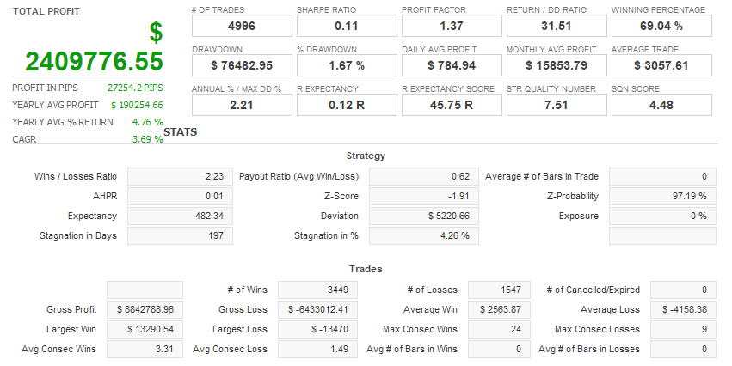Select the Daily Avg Profit value

point(452,65)
